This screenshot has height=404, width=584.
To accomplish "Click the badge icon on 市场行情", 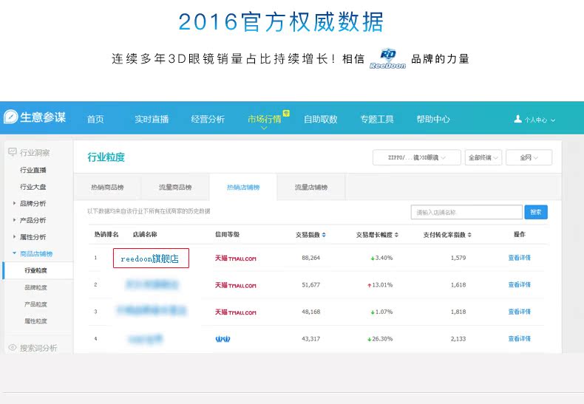I will (286, 113).
